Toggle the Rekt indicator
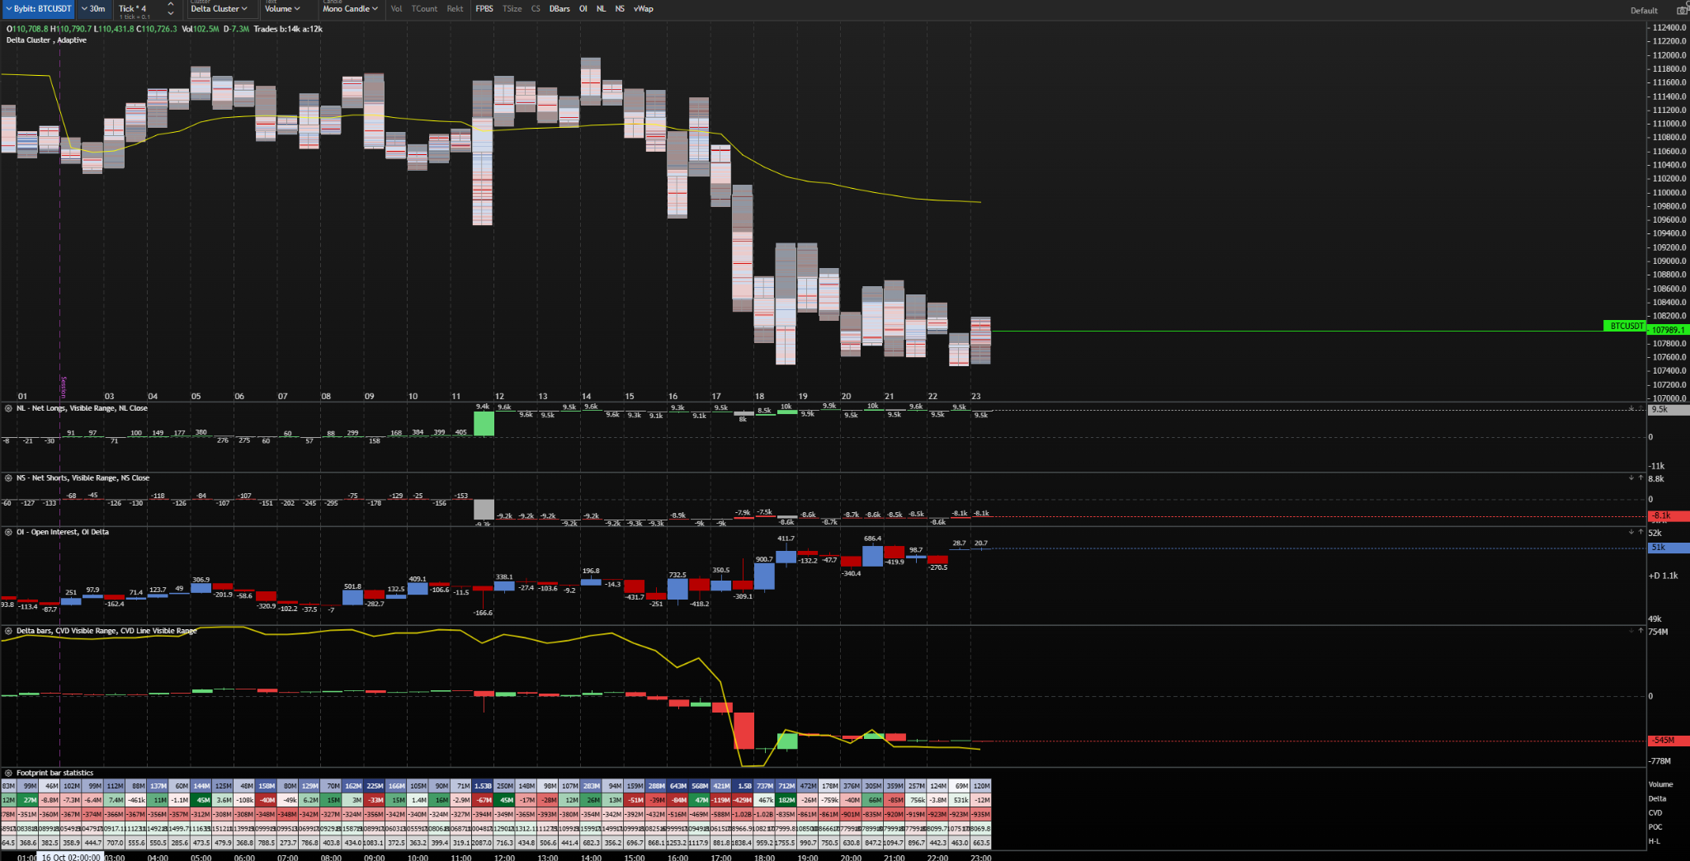The height and width of the screenshot is (861, 1690). click(x=456, y=9)
